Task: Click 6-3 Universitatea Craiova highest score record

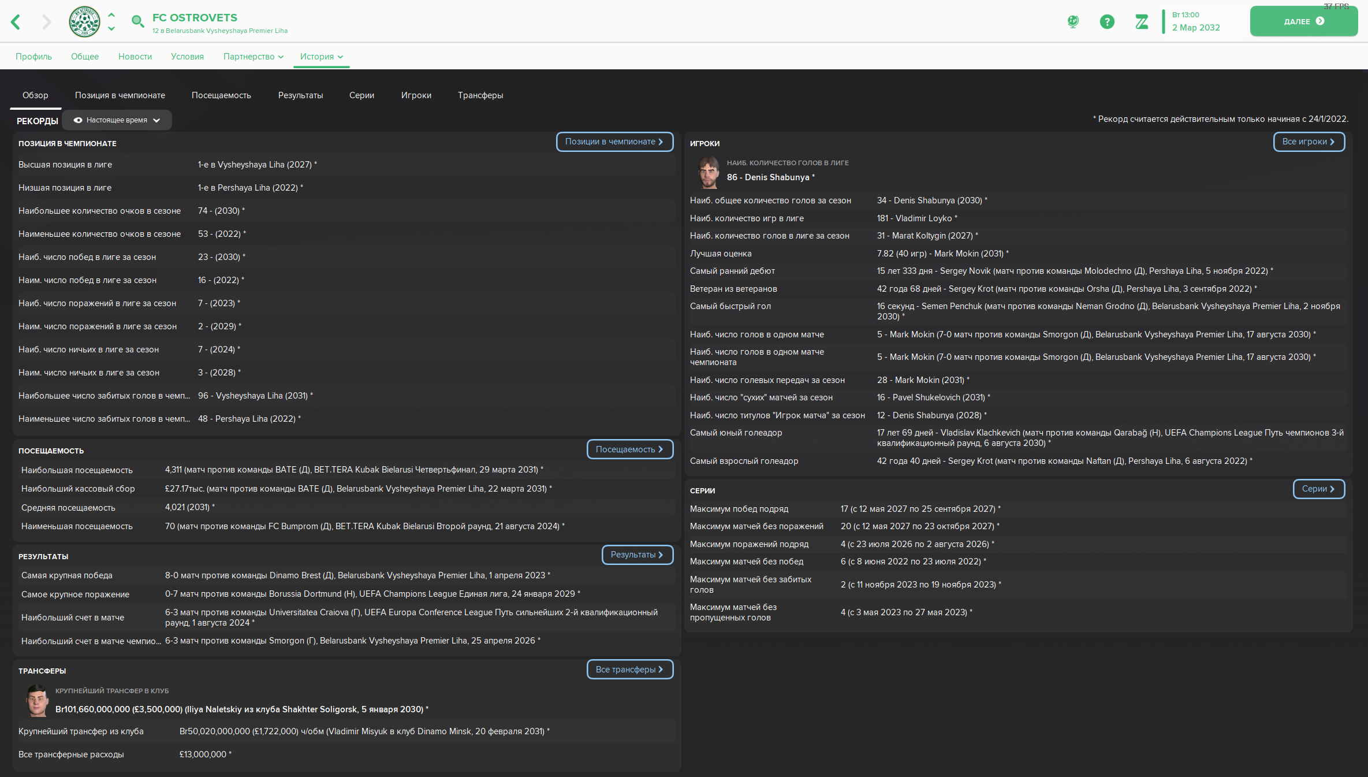Action: (411, 618)
